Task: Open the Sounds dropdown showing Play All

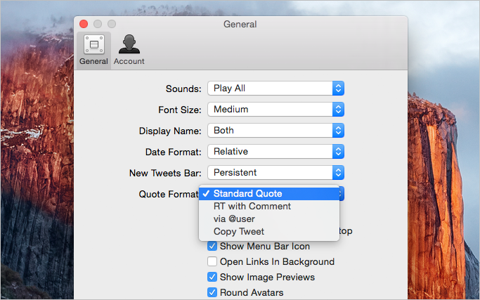Action: coord(275,88)
